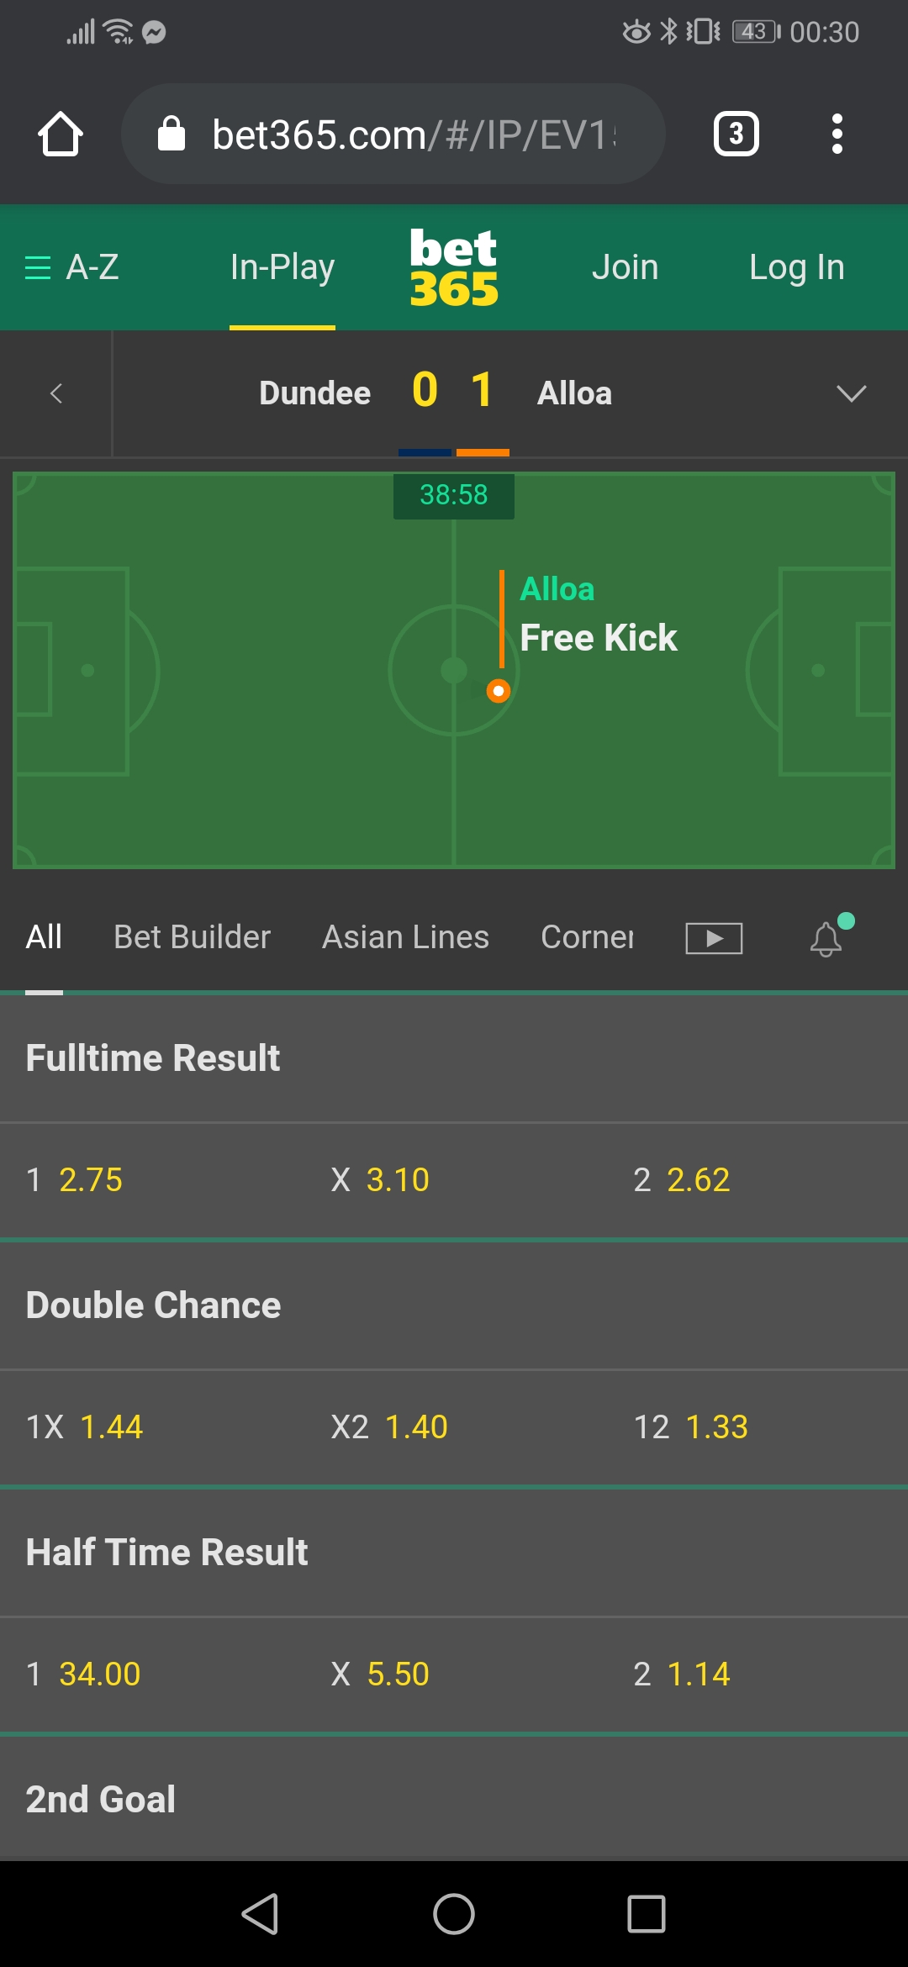Toggle match alerts bell

[x=827, y=938]
